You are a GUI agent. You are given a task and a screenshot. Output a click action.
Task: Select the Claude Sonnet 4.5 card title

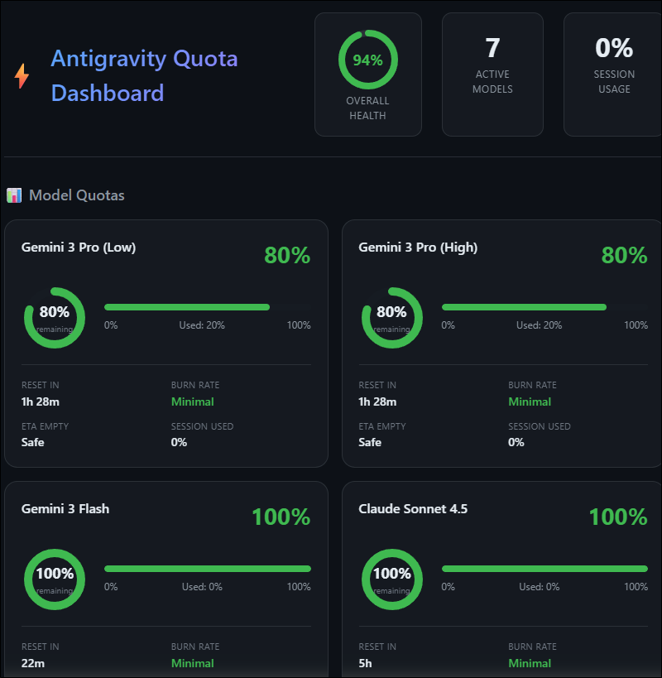pyautogui.click(x=413, y=509)
